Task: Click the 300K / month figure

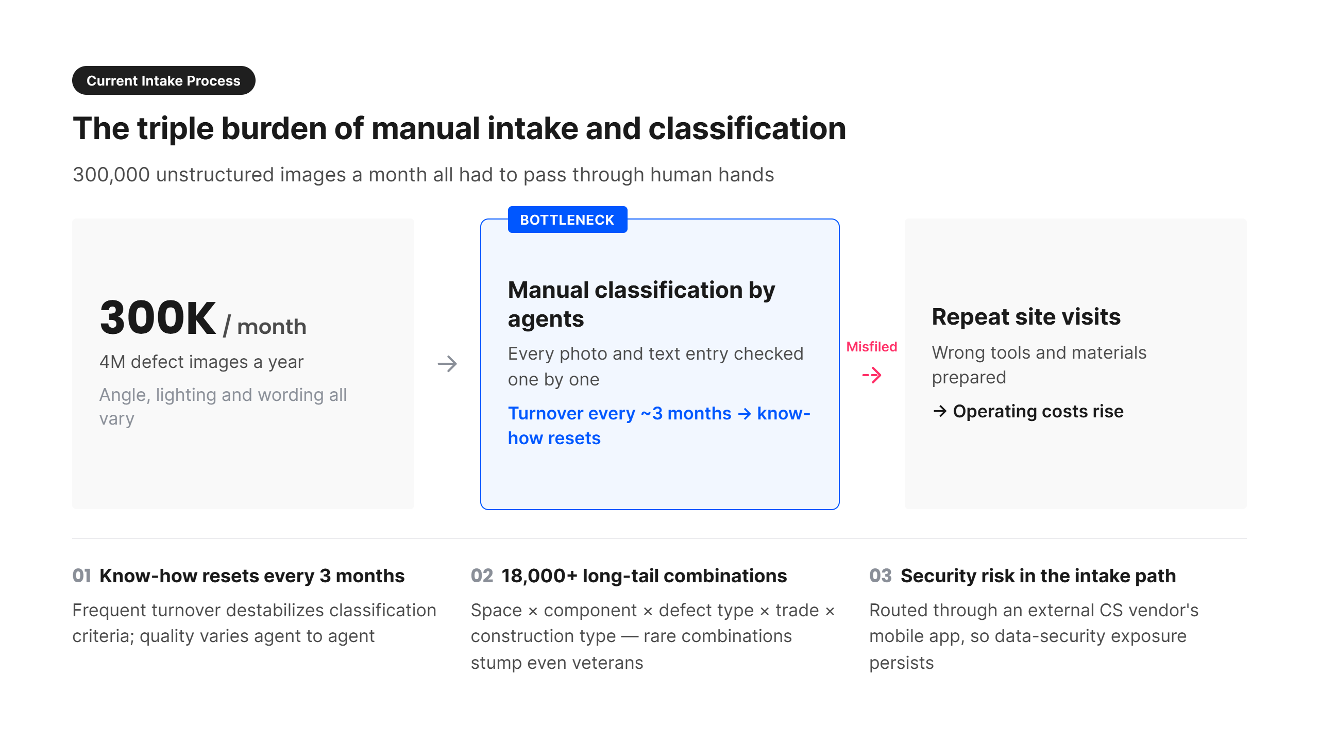Action: coord(203,318)
